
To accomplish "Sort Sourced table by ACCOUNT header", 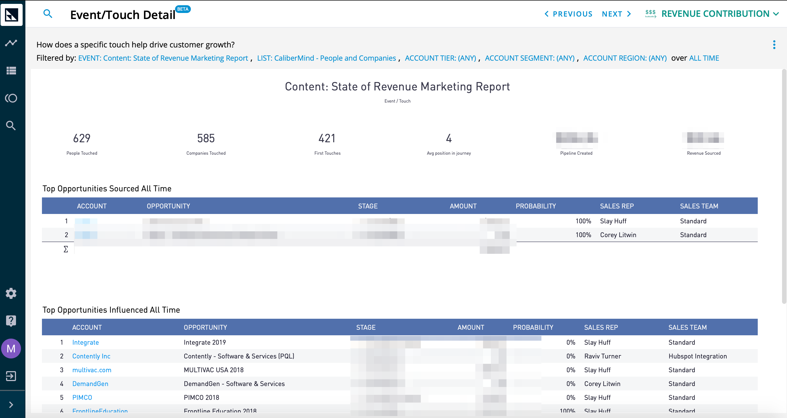I will (92, 206).
